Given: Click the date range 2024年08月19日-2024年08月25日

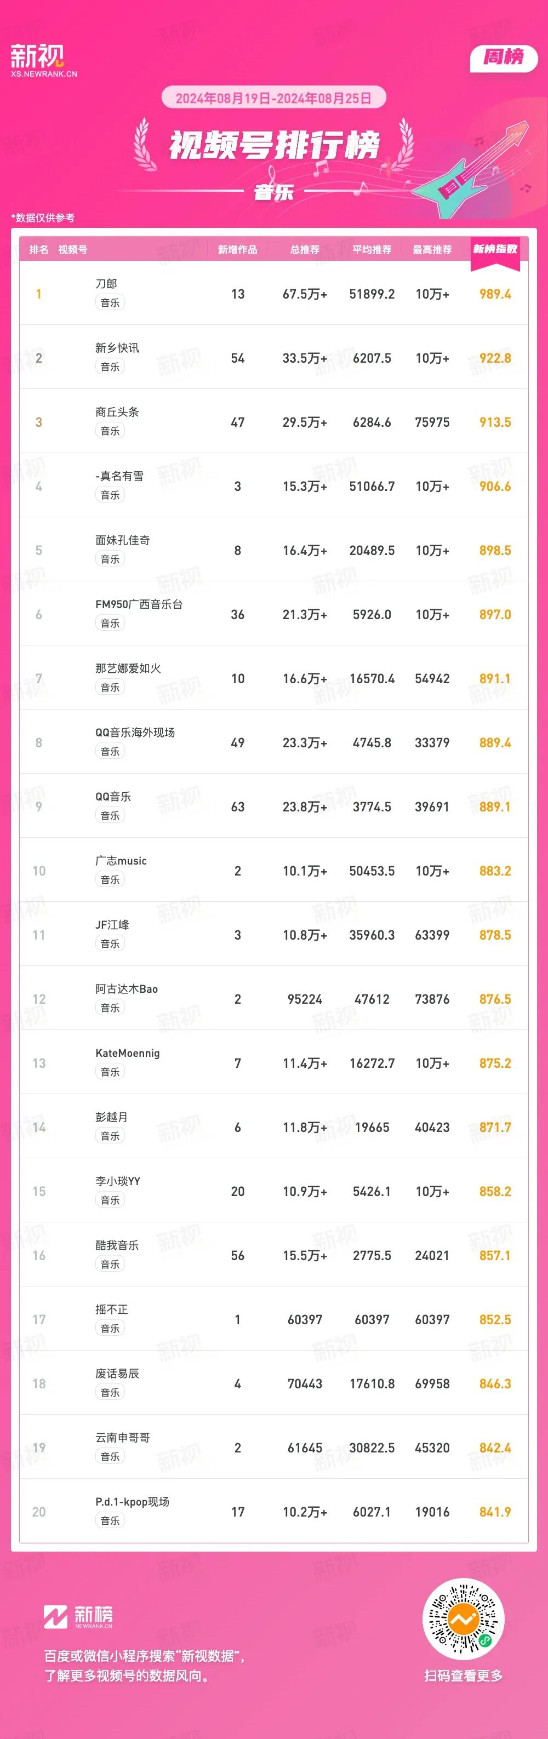Looking at the screenshot, I should pyautogui.click(x=273, y=98).
